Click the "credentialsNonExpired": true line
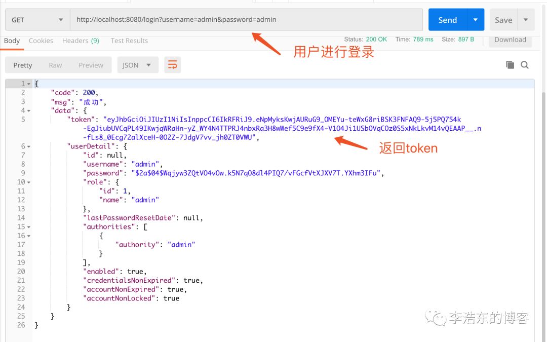The height and width of the screenshot is (342, 547). [143, 281]
